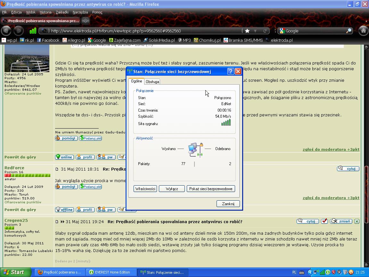The image size is (369, 277).
Task: Click the user avatar photo thumbnail
Action: pos(27,58)
